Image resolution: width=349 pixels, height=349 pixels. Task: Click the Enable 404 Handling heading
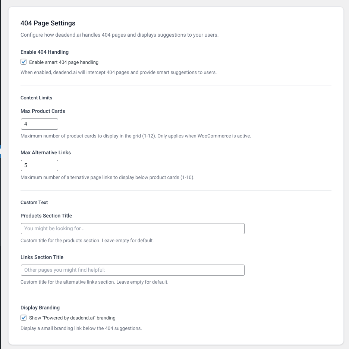click(x=44, y=52)
